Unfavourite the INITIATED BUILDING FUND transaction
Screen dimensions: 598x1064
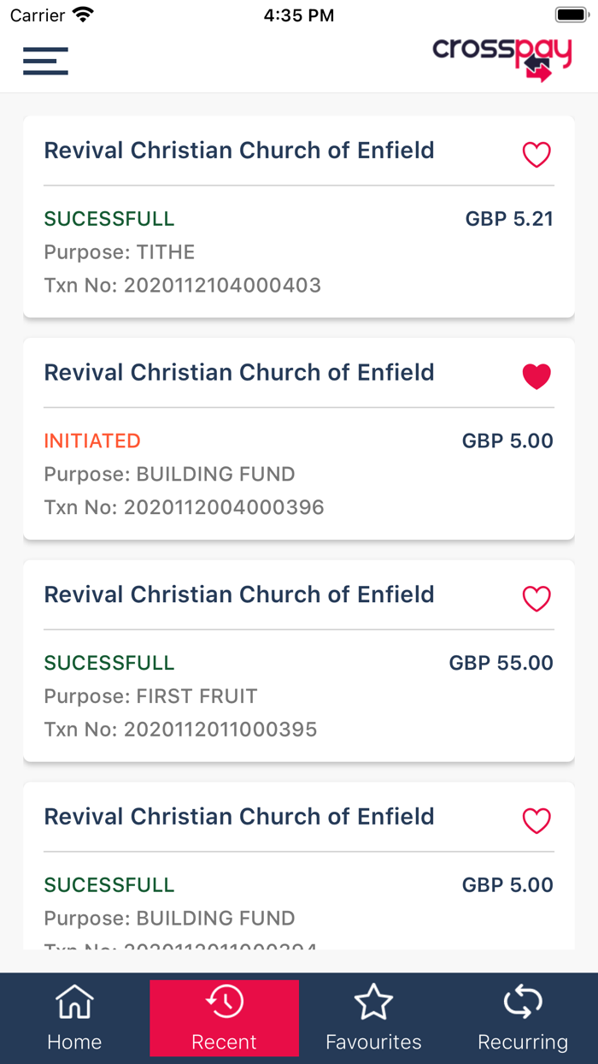pyautogui.click(x=536, y=375)
